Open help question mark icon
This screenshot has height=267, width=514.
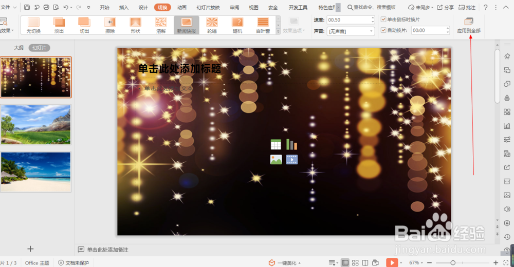486,7
